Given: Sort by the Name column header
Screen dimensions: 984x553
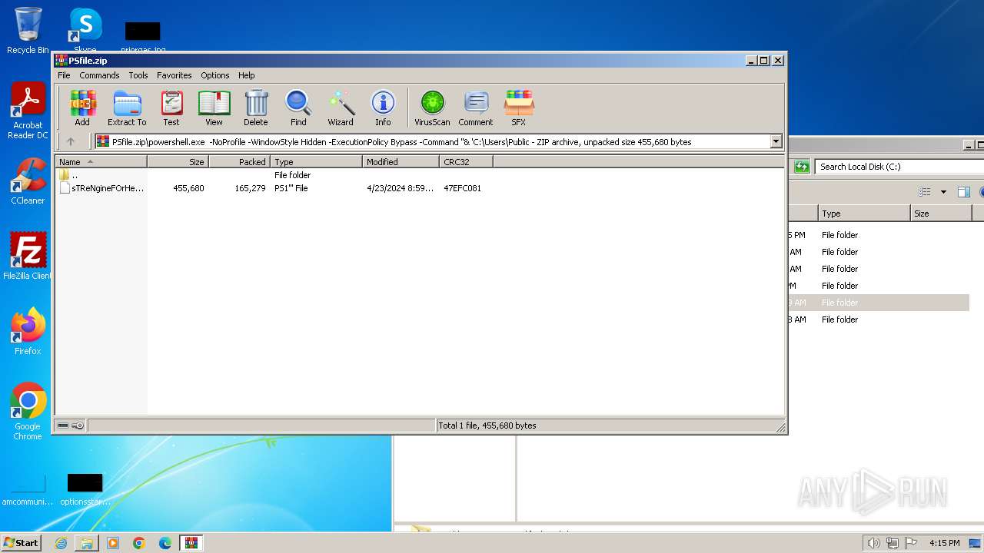Looking at the screenshot, I should (x=101, y=162).
